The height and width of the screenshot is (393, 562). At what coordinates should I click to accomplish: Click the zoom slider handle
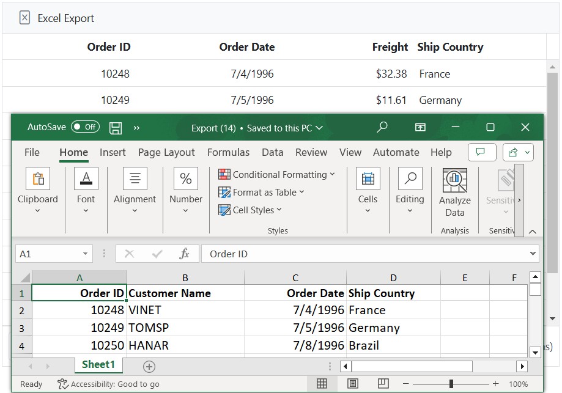[451, 384]
